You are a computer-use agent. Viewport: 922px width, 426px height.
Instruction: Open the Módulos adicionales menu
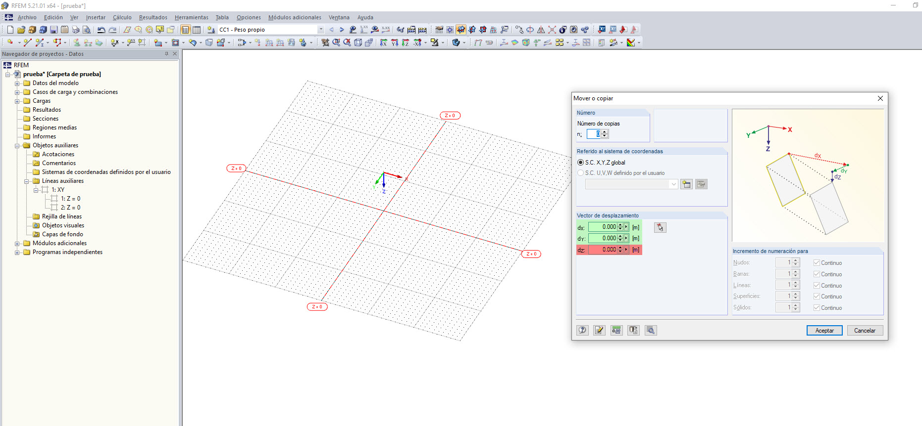point(295,17)
